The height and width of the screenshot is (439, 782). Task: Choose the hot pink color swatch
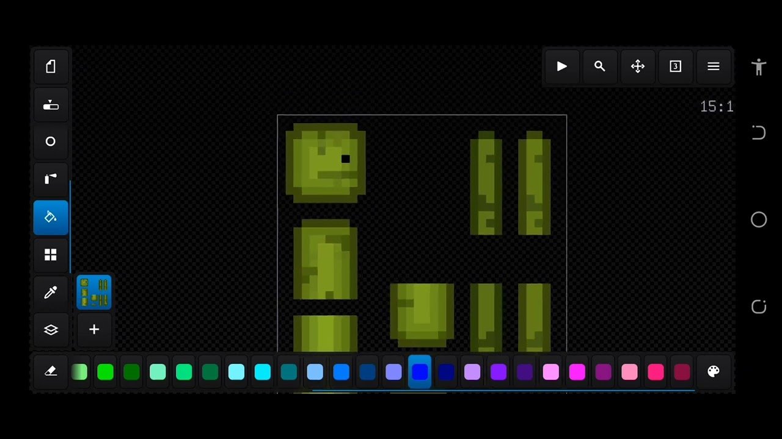(x=656, y=372)
